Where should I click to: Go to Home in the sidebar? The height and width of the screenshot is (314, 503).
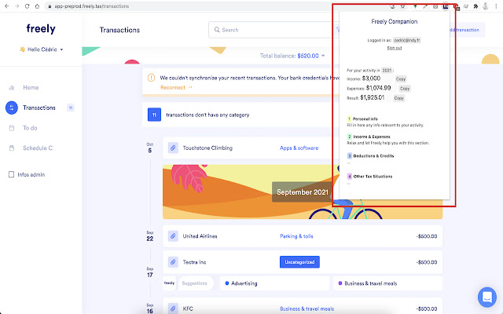pos(31,87)
